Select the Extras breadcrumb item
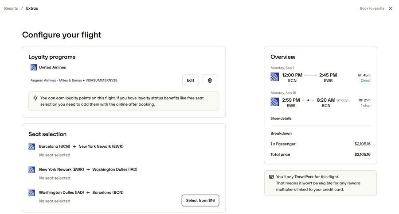Image resolution: width=399 pixels, height=214 pixels. [32, 8]
